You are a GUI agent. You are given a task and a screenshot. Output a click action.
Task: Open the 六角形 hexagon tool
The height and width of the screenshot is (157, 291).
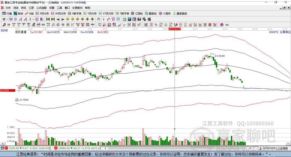click(x=165, y=14)
